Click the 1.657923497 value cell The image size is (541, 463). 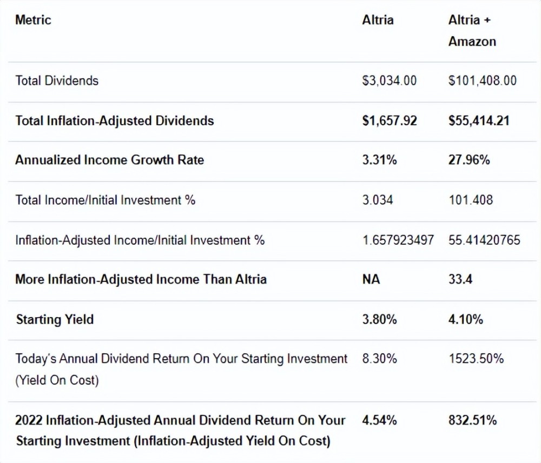(x=398, y=240)
